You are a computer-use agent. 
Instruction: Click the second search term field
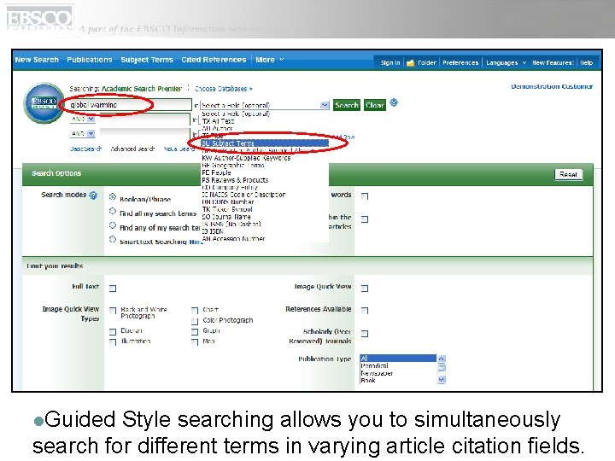pyautogui.click(x=144, y=120)
